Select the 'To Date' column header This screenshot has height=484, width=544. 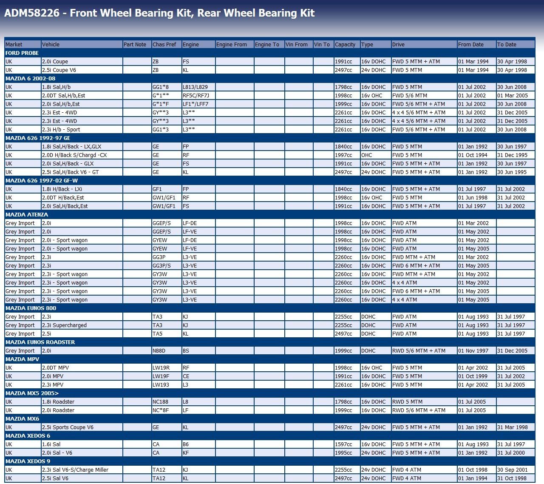[x=516, y=44]
